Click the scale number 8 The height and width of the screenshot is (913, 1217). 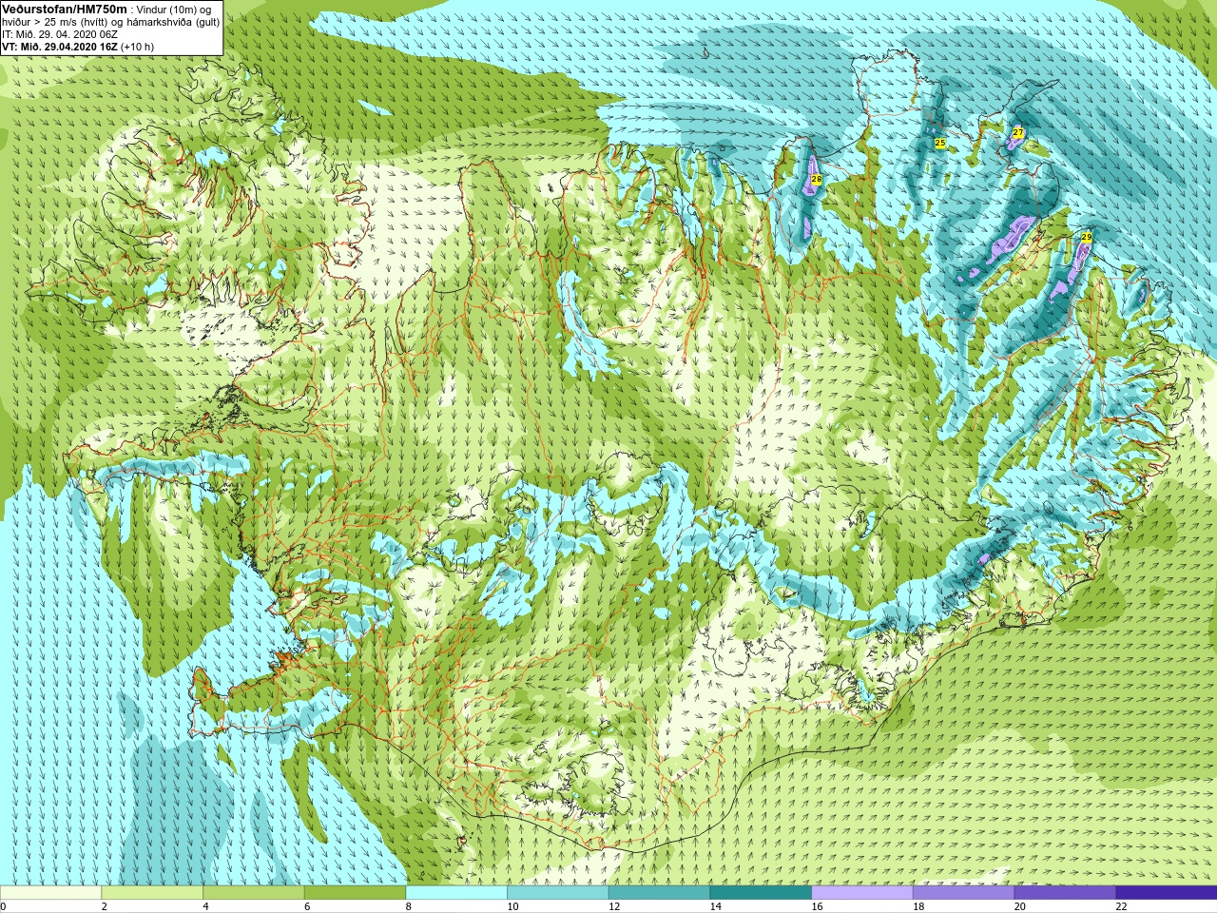(x=409, y=906)
